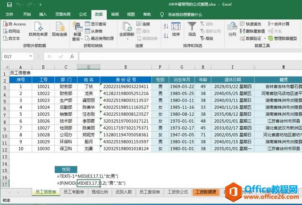
Task: Click the 技术部 department cell
Action: pyautogui.click(x=66, y=121)
